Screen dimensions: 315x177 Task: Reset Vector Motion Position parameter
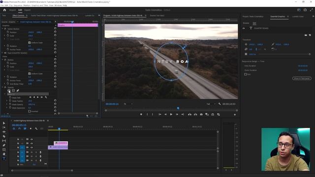click(x=55, y=32)
